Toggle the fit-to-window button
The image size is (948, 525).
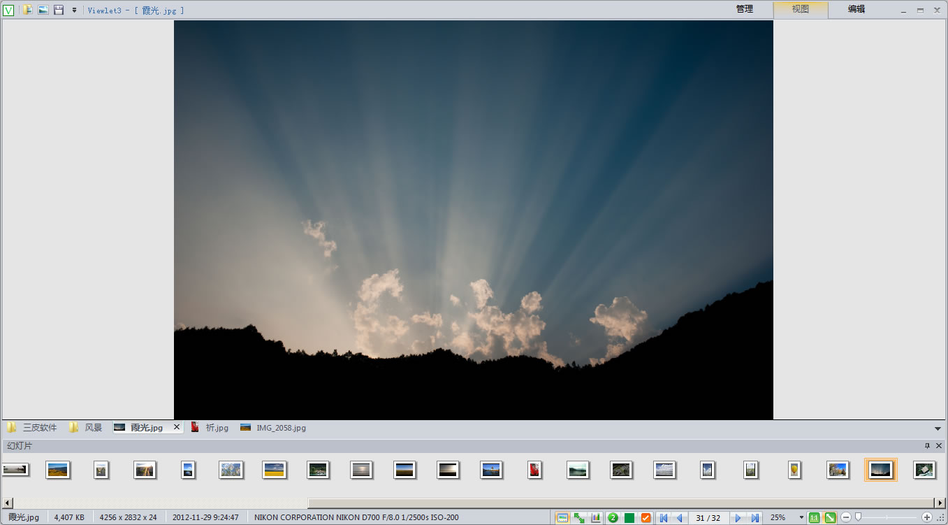(830, 518)
